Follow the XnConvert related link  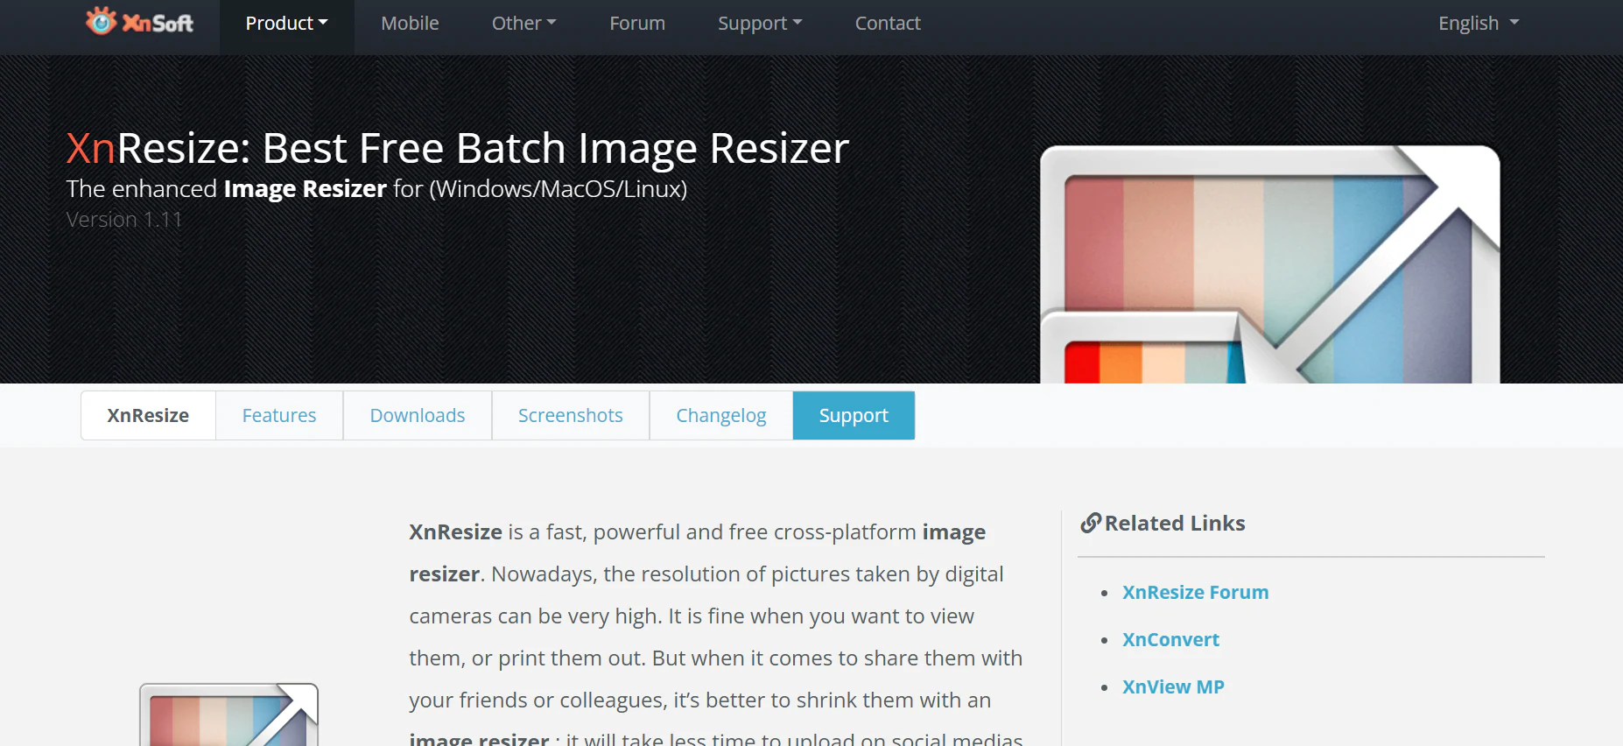pyautogui.click(x=1170, y=639)
